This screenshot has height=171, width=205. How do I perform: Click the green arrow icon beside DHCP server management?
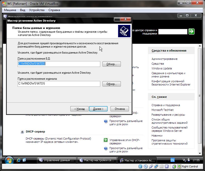pos(106,140)
